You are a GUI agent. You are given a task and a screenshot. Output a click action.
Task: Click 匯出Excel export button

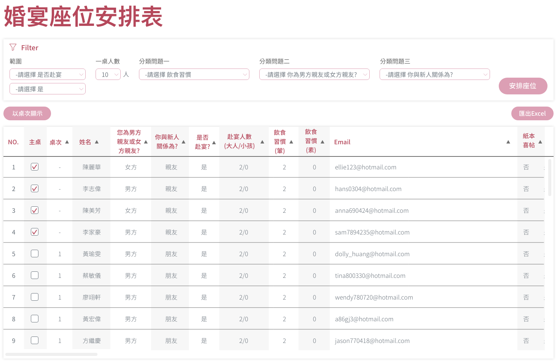click(x=532, y=113)
